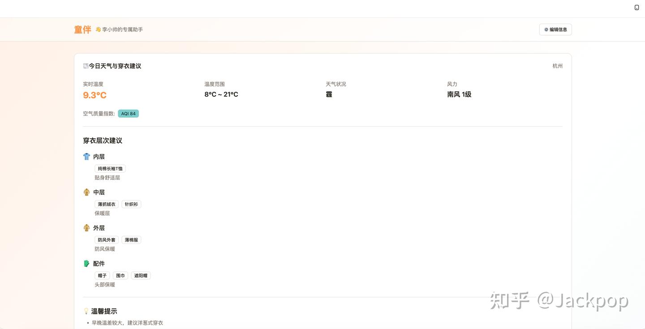Click the 帽子 accessory tag
Image resolution: width=645 pixels, height=329 pixels.
point(102,276)
